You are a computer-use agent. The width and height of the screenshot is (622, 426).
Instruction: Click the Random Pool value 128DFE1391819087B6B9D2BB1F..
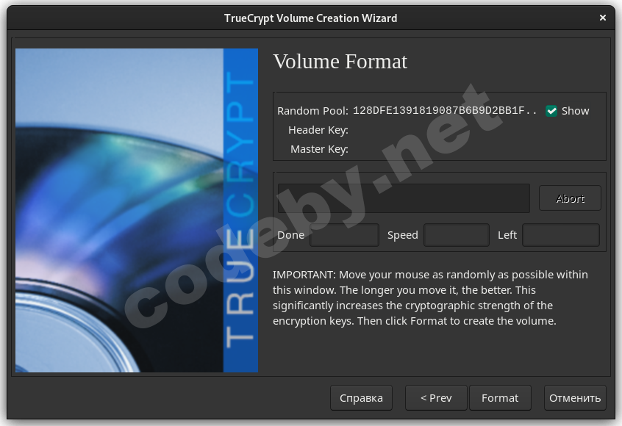pyautogui.click(x=445, y=111)
